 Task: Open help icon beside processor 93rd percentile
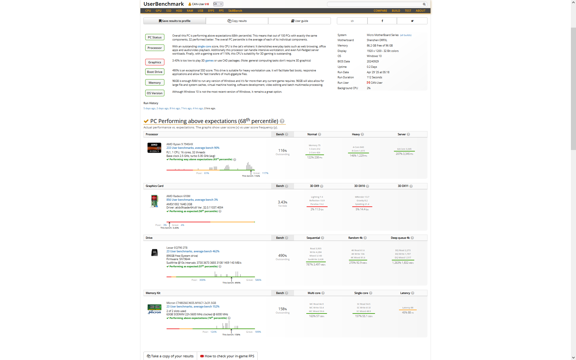(235, 160)
